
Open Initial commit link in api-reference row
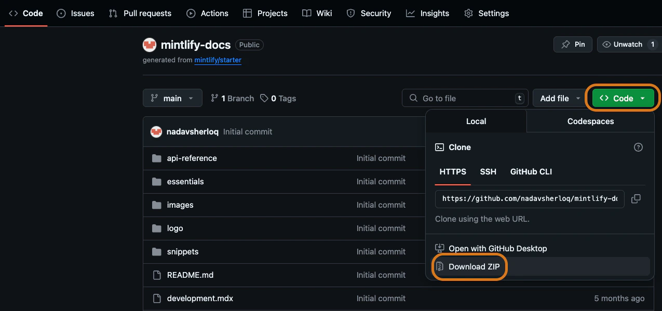pyautogui.click(x=381, y=158)
